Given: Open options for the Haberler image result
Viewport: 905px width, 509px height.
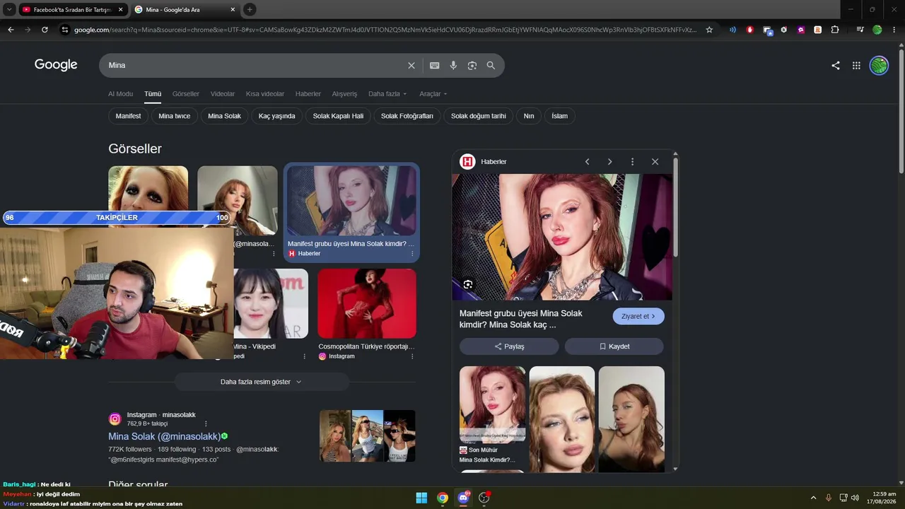Looking at the screenshot, I should (x=412, y=254).
